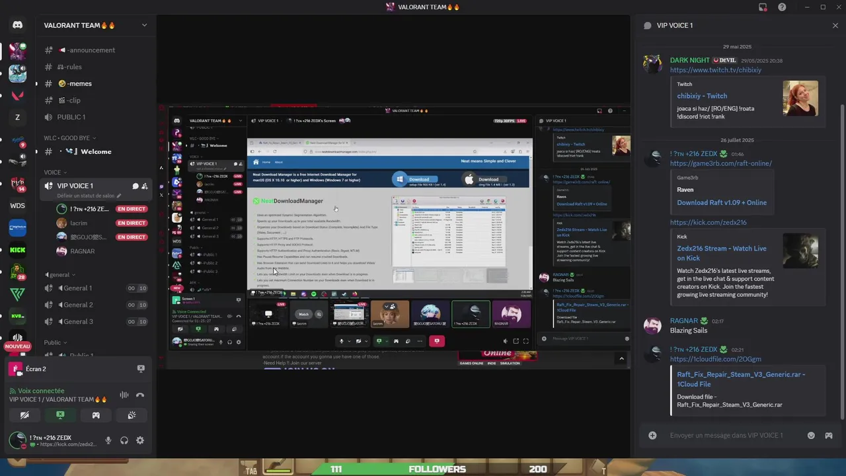Toggle microphone mute
Viewport: 846px width, 476px height.
tap(108, 440)
